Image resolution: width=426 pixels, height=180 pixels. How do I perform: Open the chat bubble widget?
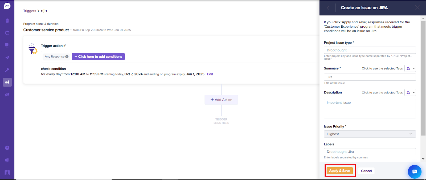pos(415,172)
